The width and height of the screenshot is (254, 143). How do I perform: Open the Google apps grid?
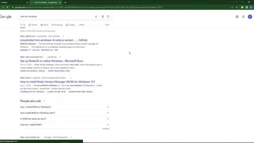click(243, 17)
